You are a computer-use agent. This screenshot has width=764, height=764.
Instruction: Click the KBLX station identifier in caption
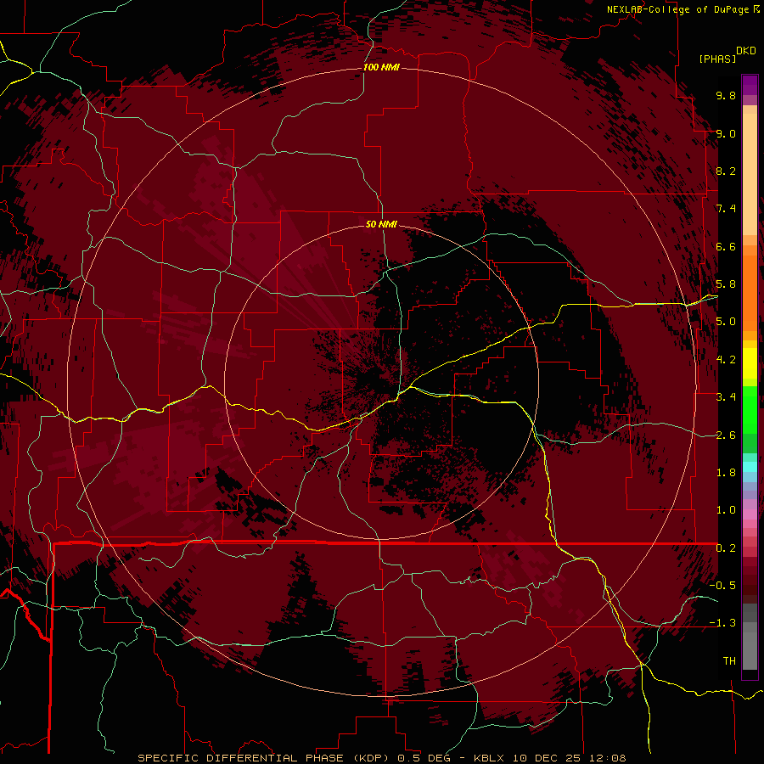pos(488,758)
